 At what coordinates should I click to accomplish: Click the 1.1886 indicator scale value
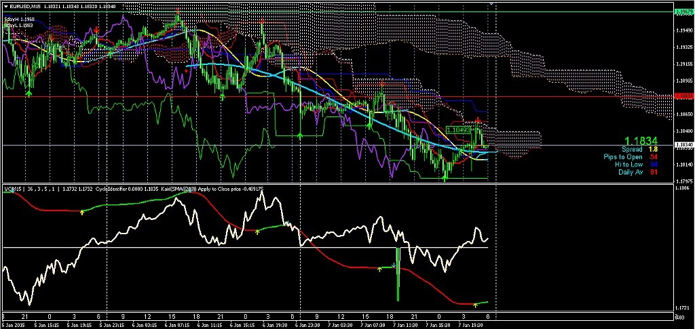point(683,189)
